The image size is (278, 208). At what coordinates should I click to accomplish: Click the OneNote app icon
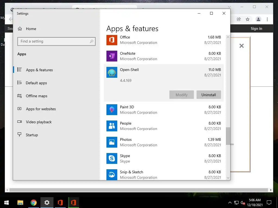click(112, 56)
